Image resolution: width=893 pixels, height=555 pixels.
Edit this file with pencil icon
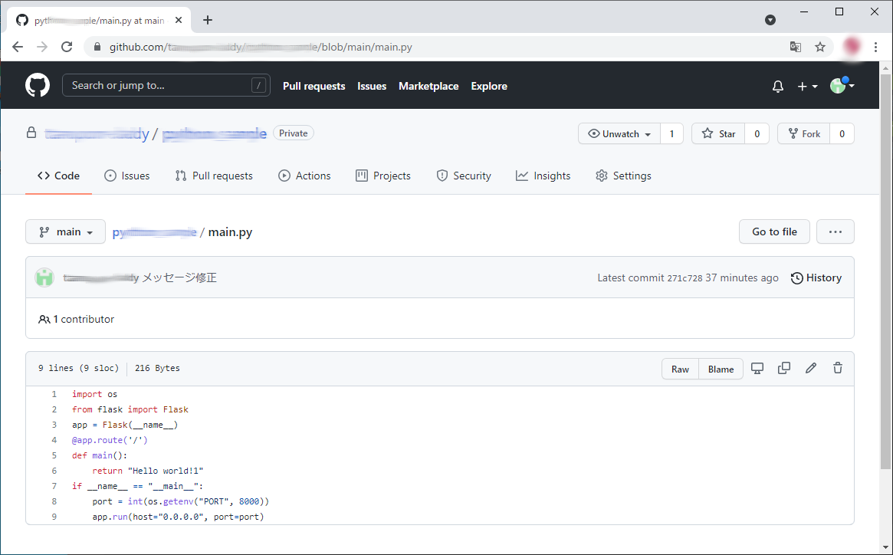coord(811,368)
